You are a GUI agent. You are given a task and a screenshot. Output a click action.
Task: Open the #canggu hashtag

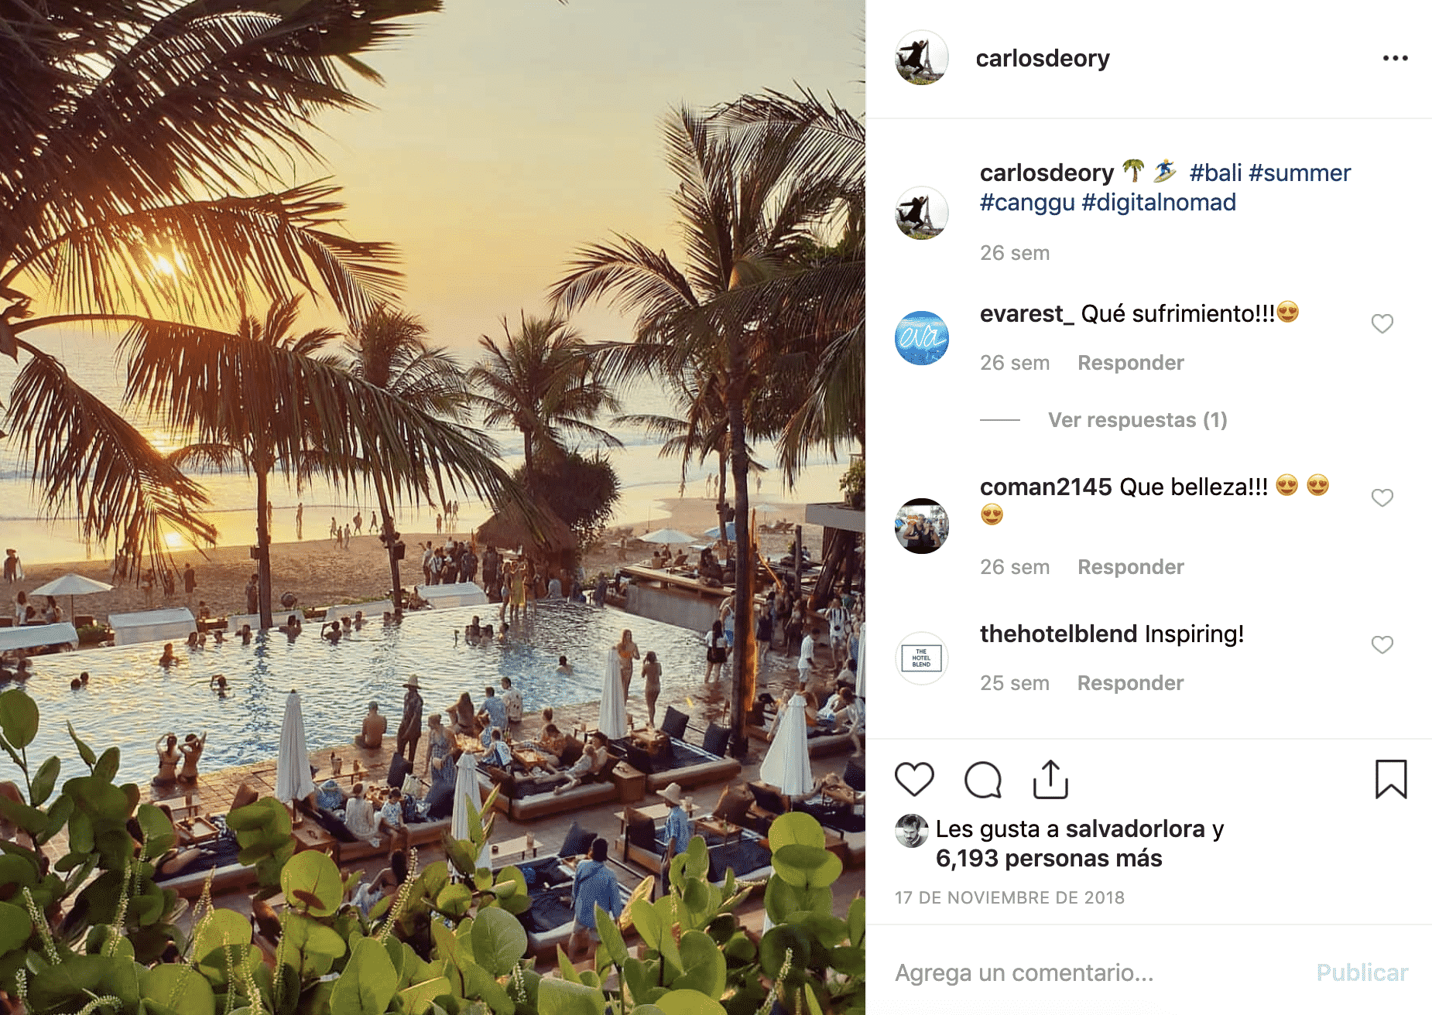click(1027, 203)
